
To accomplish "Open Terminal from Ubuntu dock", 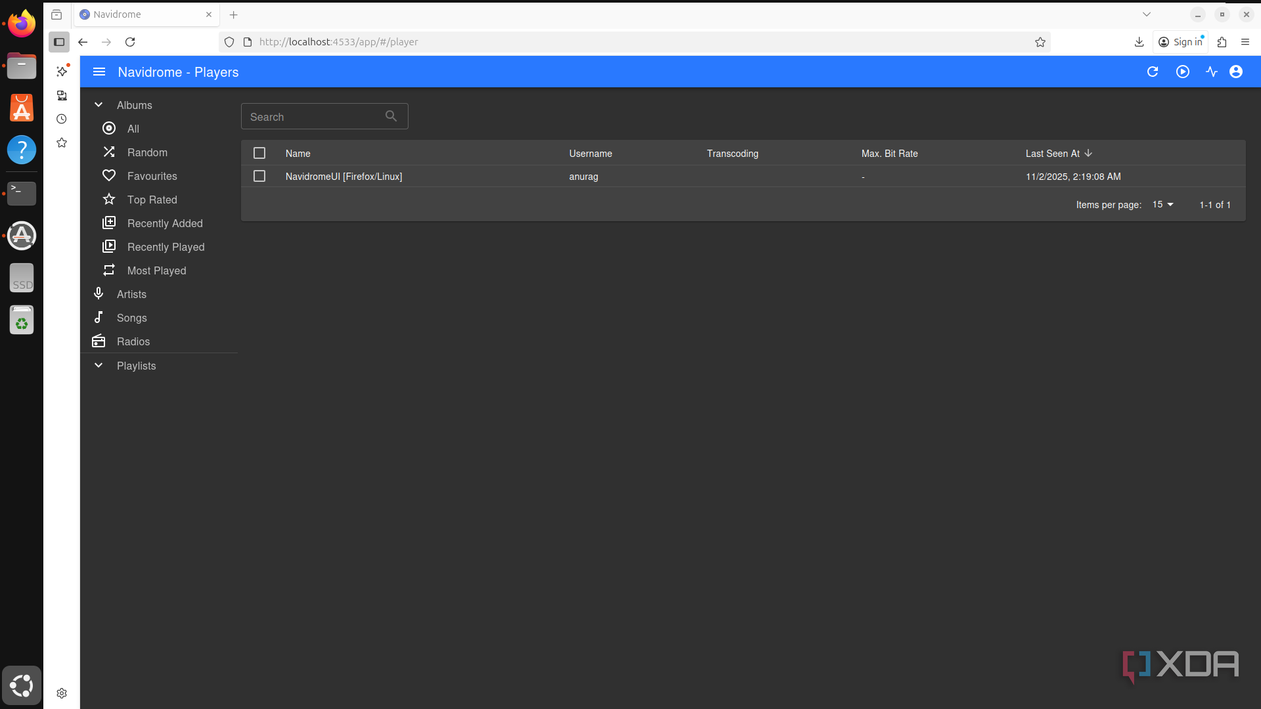I will (22, 193).
